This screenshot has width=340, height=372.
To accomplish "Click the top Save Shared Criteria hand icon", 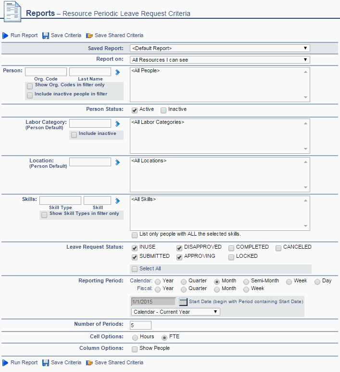I will [x=89, y=36].
